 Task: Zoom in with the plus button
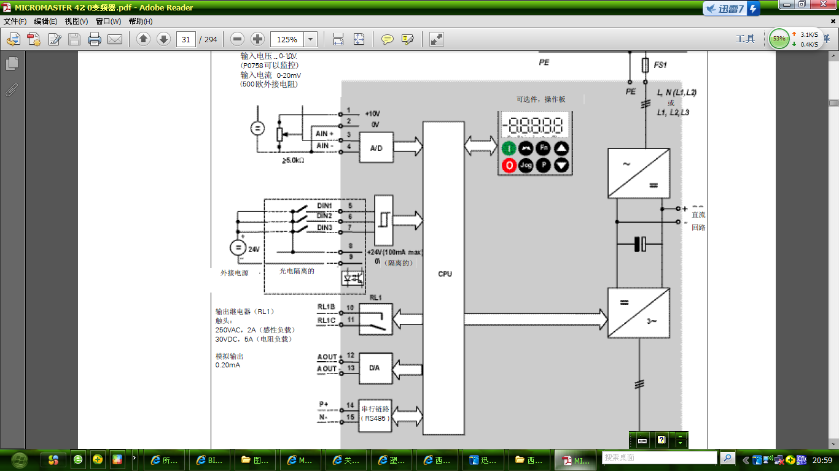258,39
